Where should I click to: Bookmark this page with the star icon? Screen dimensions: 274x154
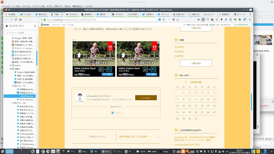click(178, 20)
